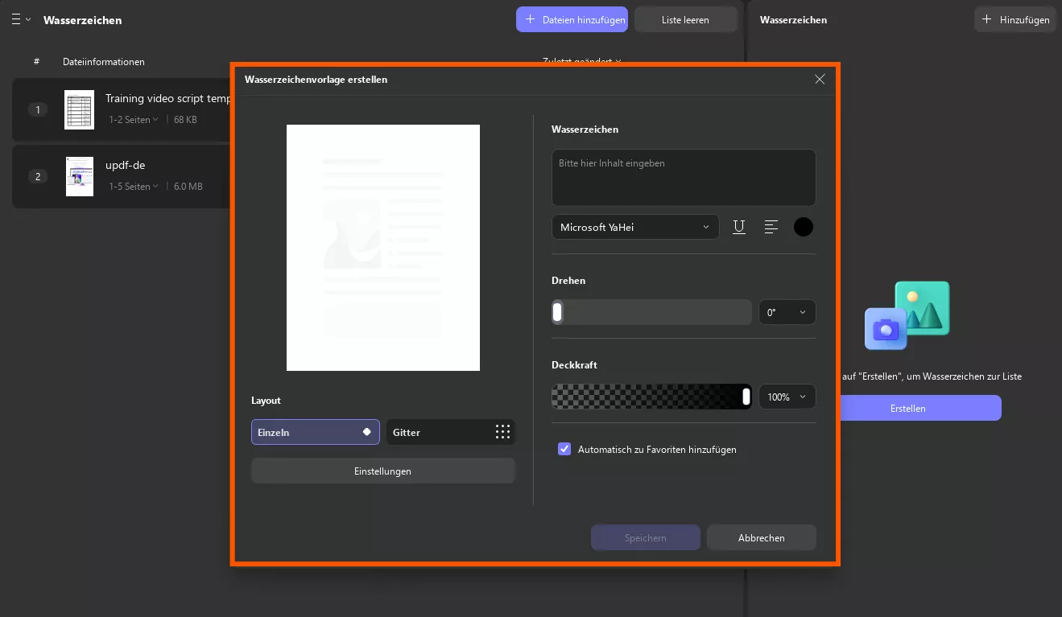
Task: Pick the black watermark color swatch
Action: tap(804, 227)
